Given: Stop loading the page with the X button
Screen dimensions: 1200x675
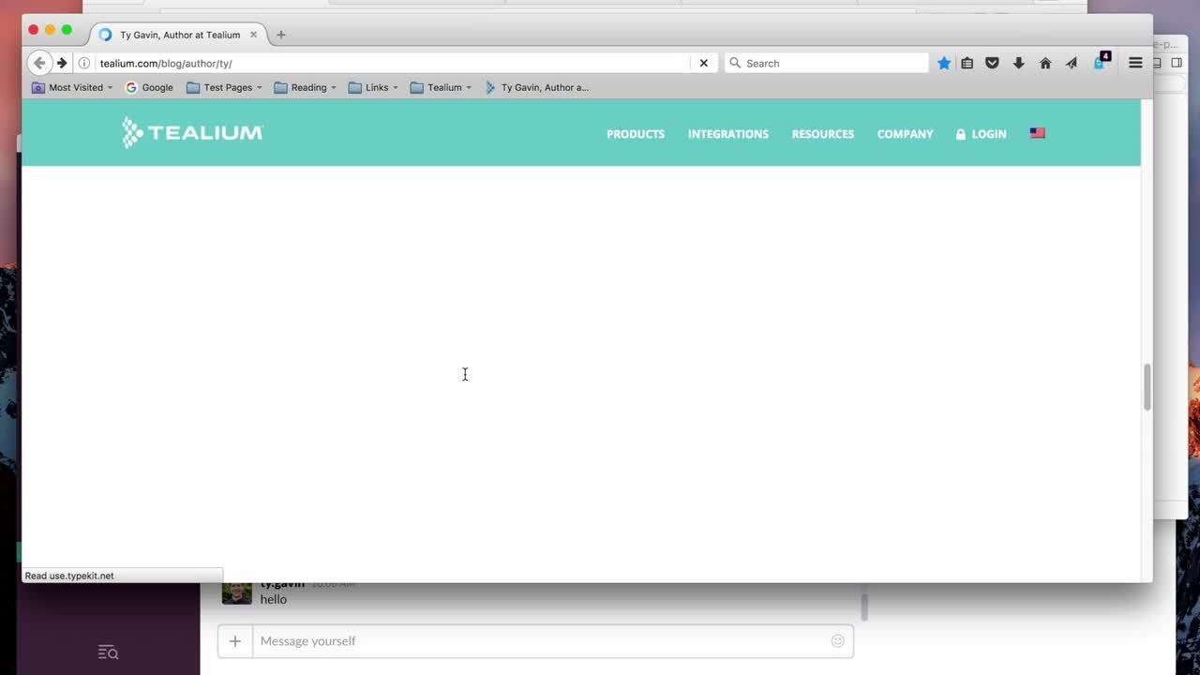Looking at the screenshot, I should pos(704,63).
